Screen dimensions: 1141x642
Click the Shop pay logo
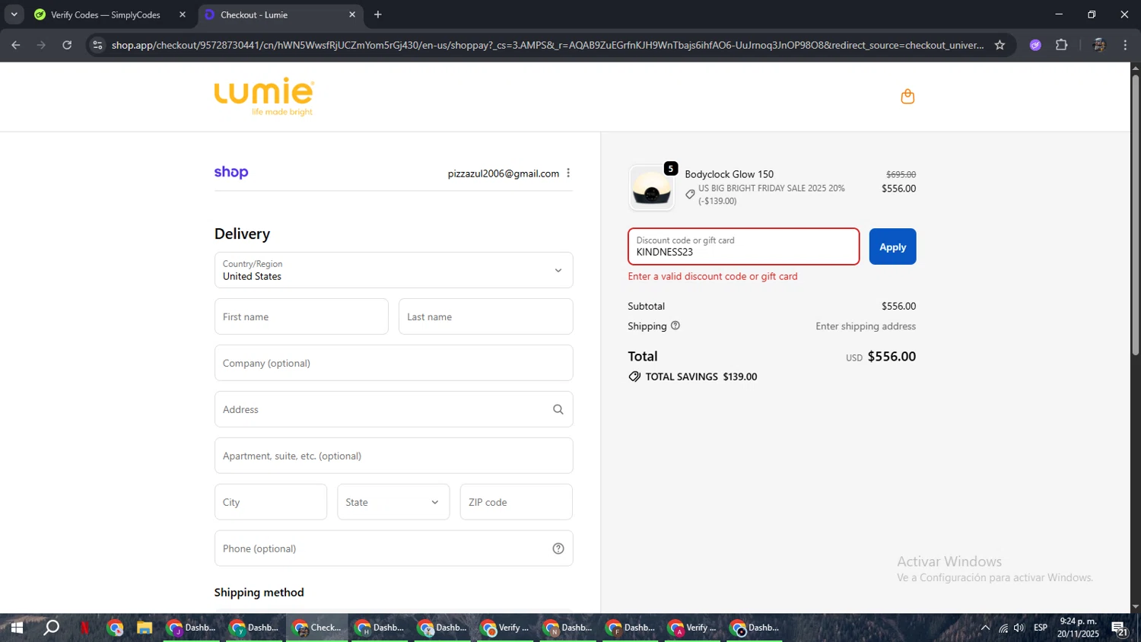[x=231, y=172]
